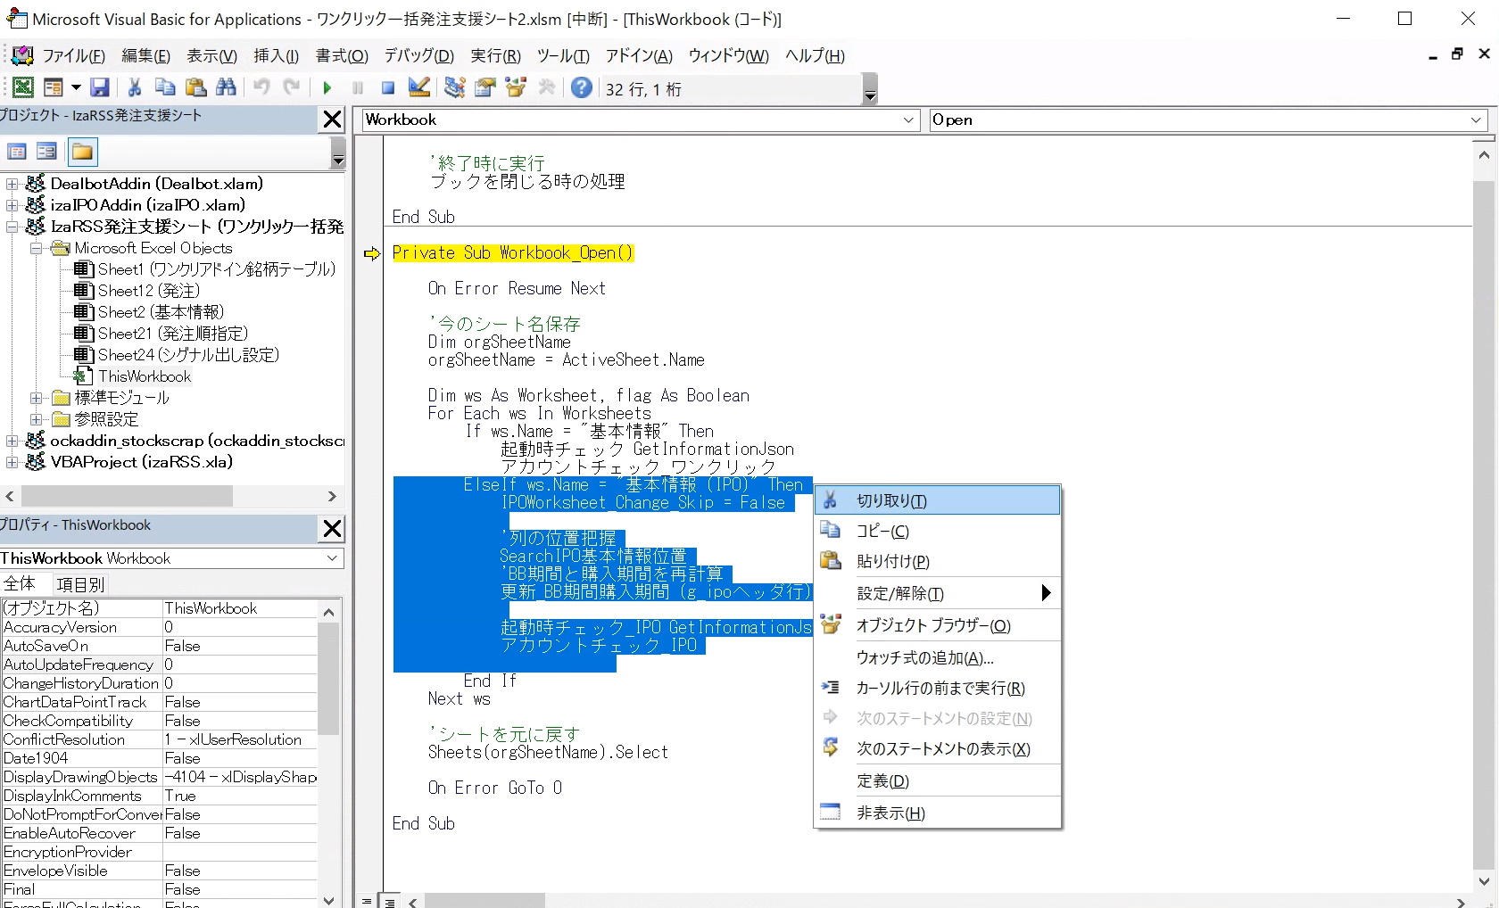Click the Paste clipboard icon in the toolbar

tap(195, 87)
